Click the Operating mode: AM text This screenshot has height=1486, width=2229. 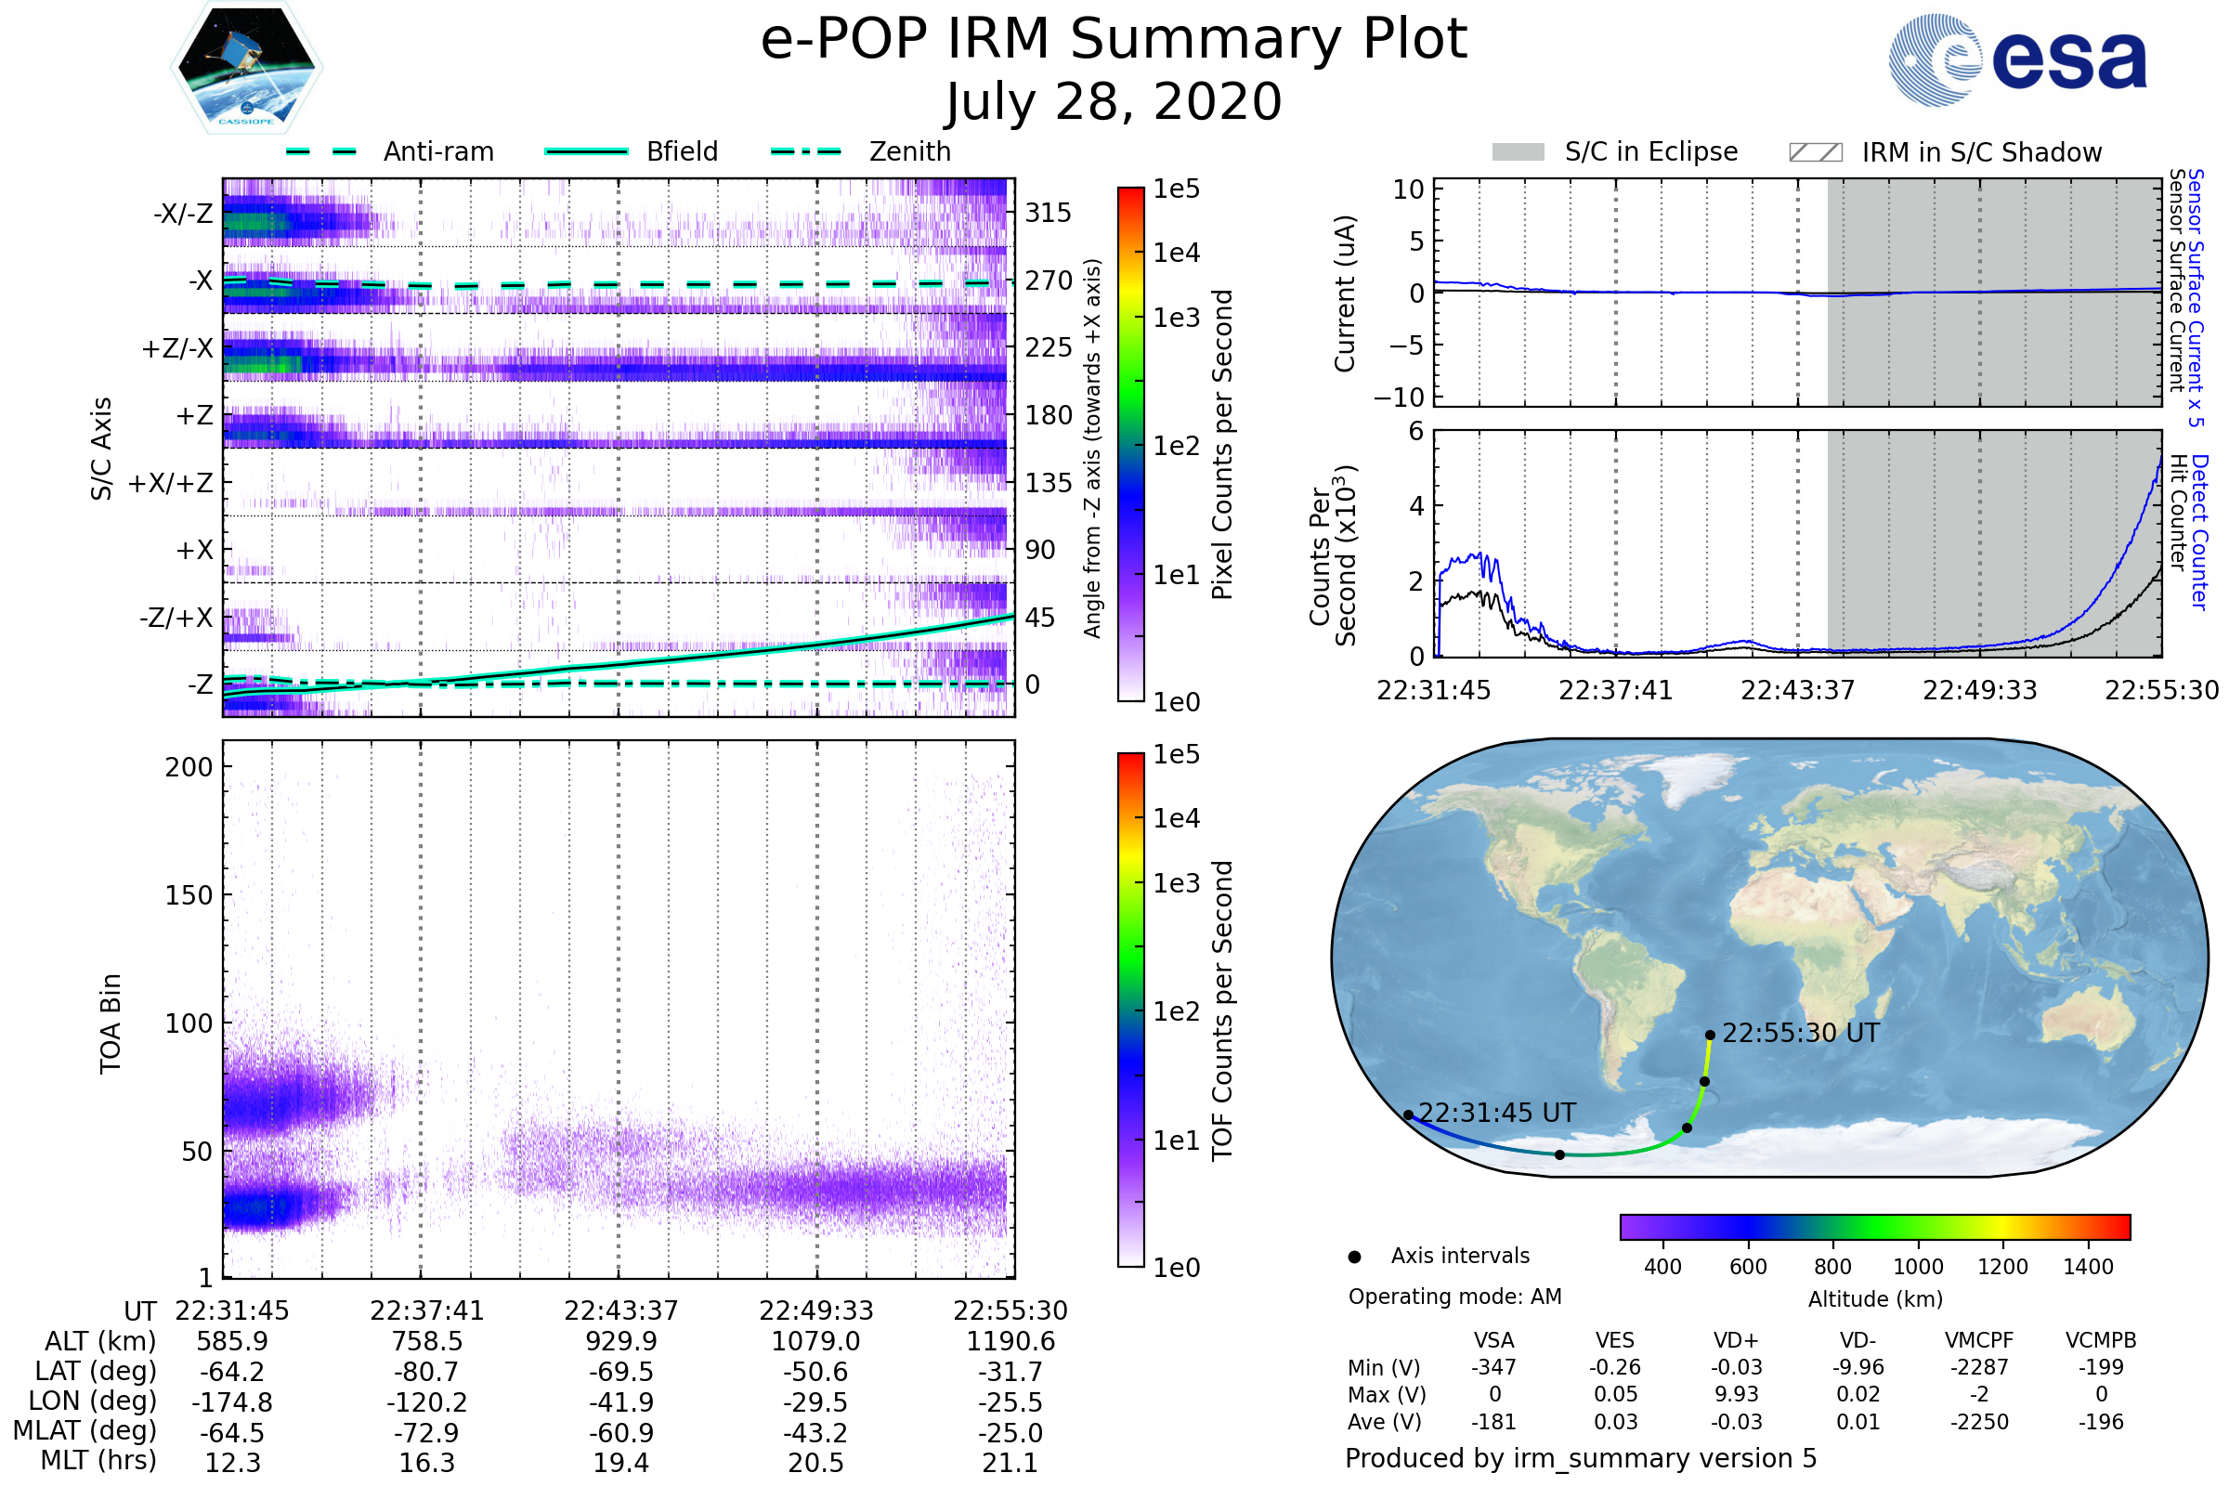pos(1454,1297)
